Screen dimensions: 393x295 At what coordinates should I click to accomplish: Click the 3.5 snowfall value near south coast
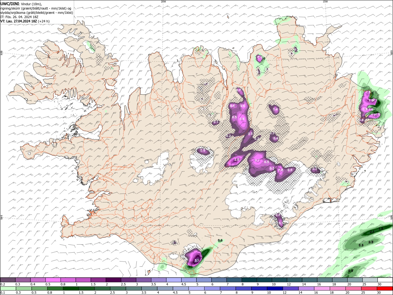click(x=197, y=260)
